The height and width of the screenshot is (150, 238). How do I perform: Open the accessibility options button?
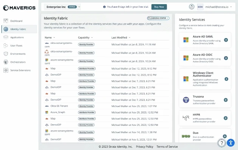pyautogui.click(x=231, y=143)
